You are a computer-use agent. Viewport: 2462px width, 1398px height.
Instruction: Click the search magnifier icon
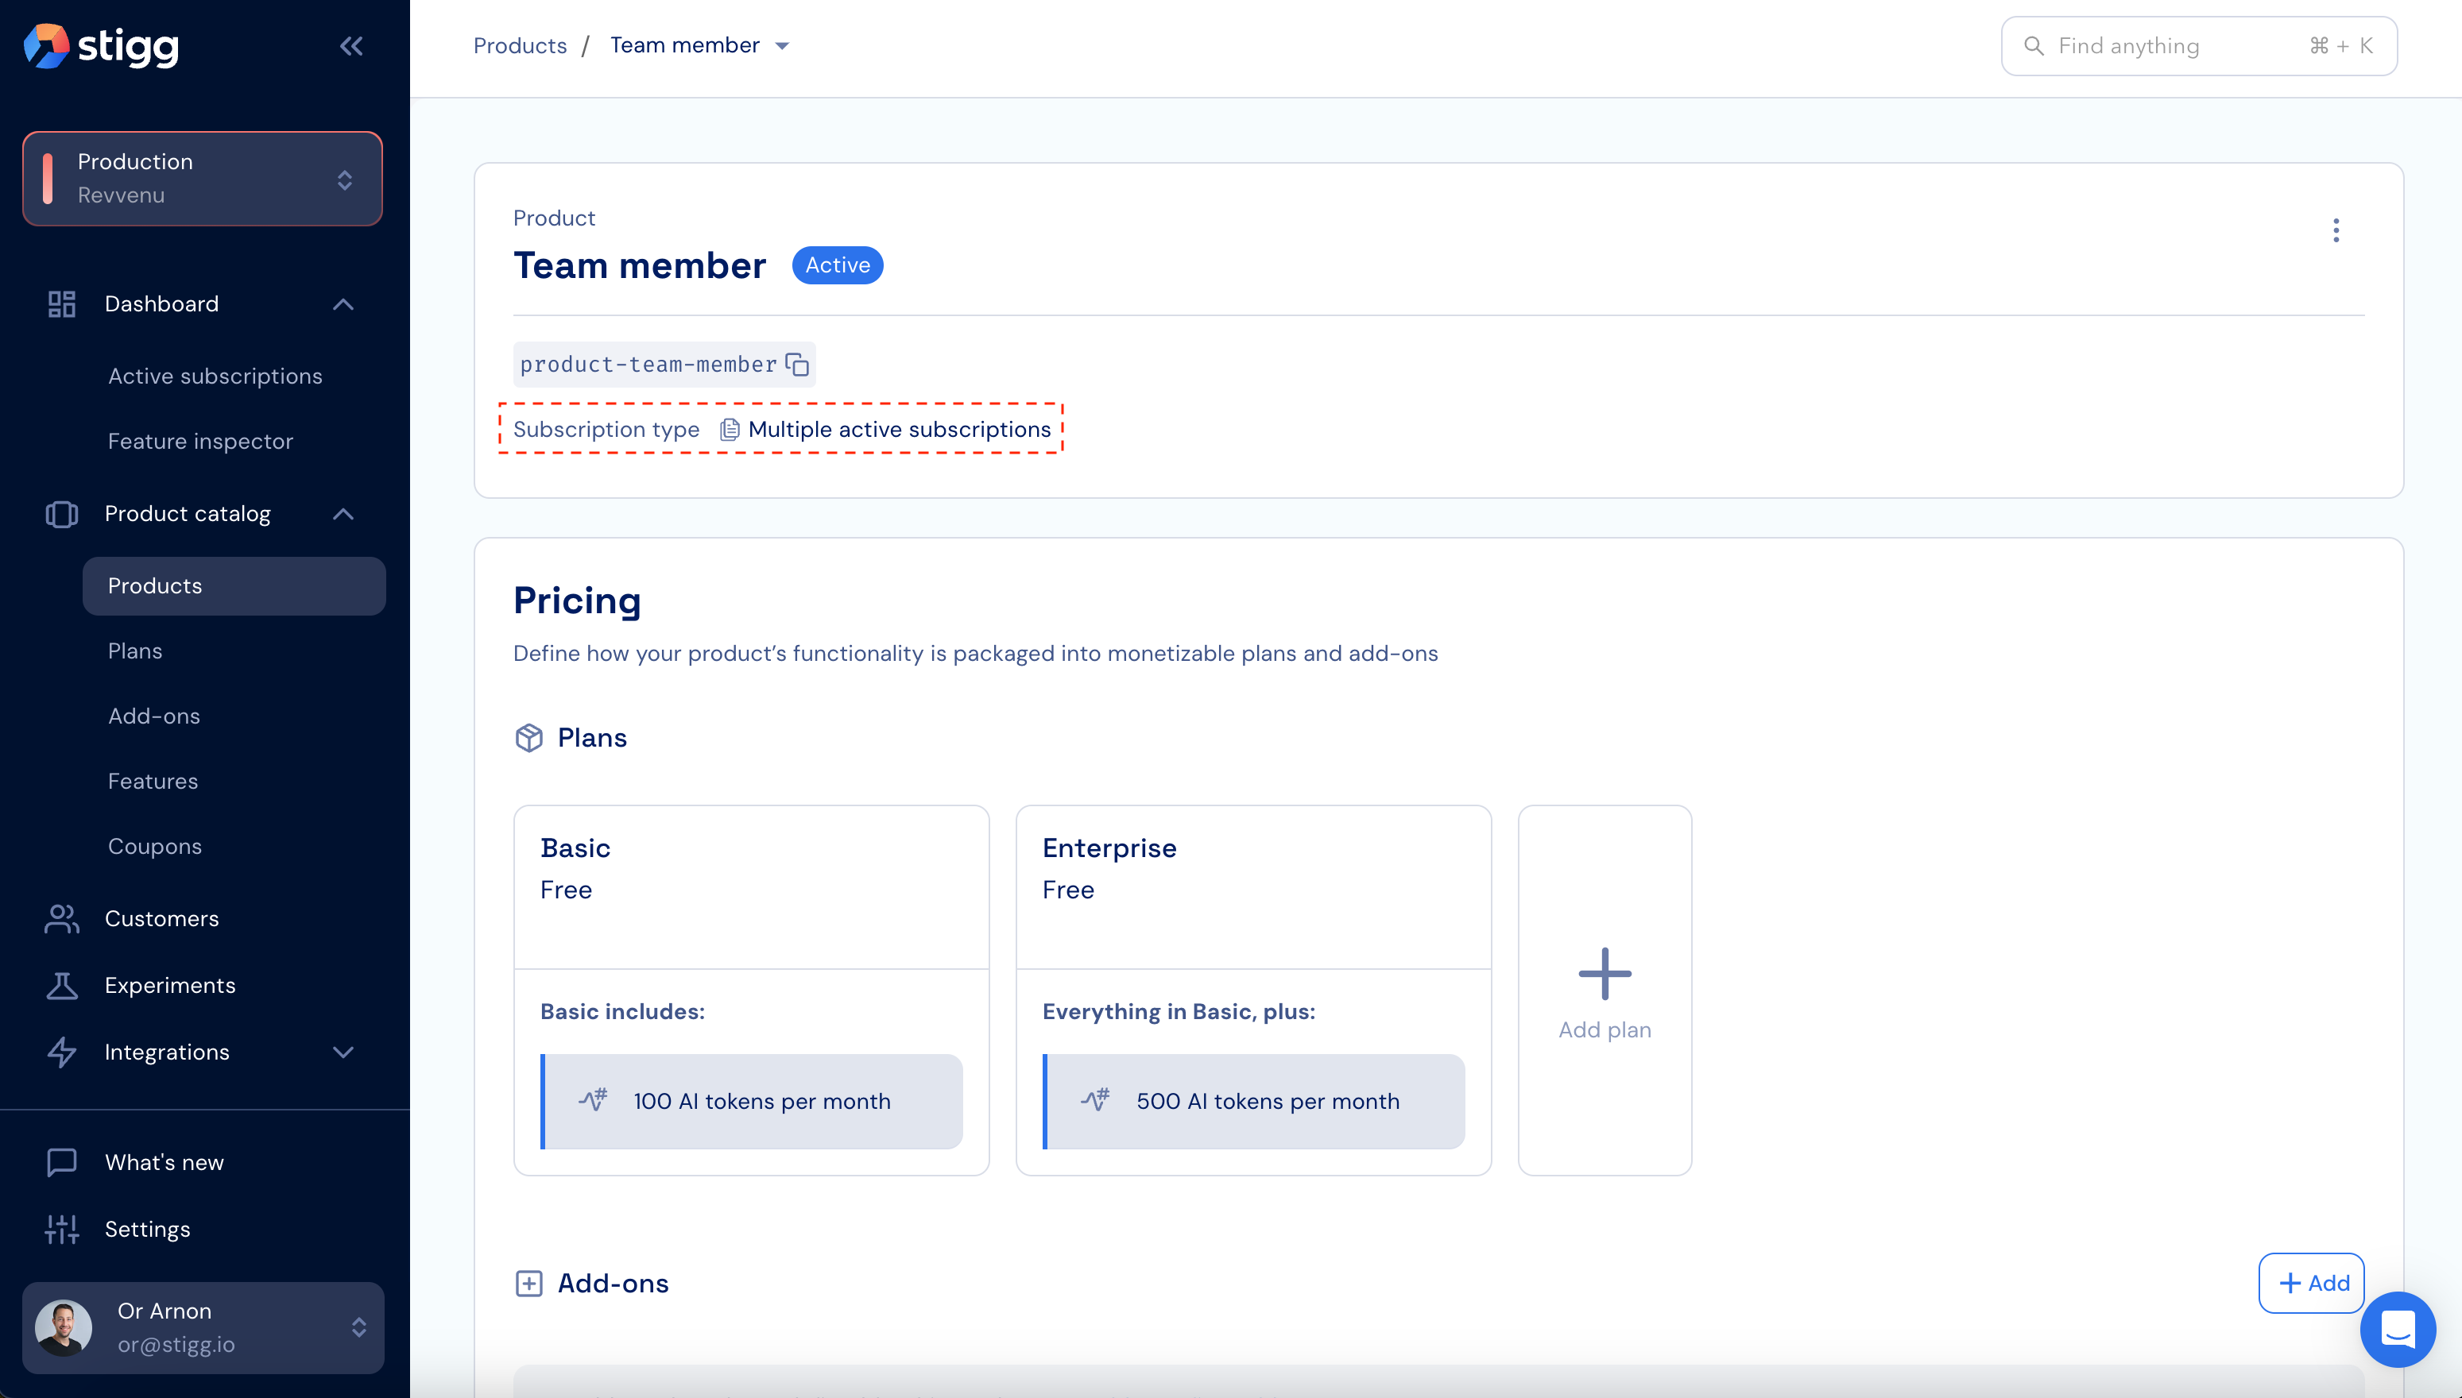point(2034,46)
